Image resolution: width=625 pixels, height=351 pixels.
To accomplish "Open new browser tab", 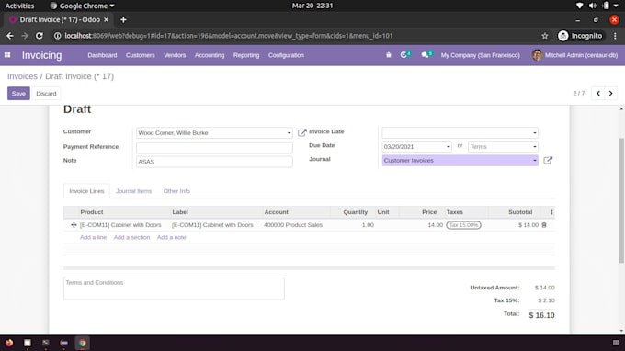I will click(123, 19).
